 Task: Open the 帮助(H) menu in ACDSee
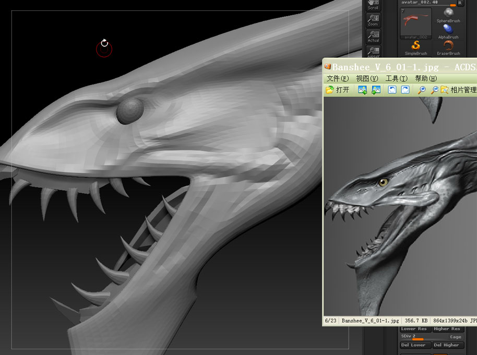click(x=426, y=79)
